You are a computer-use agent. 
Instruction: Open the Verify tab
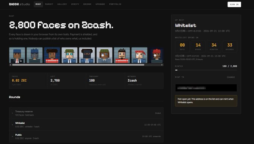pos(75,4)
